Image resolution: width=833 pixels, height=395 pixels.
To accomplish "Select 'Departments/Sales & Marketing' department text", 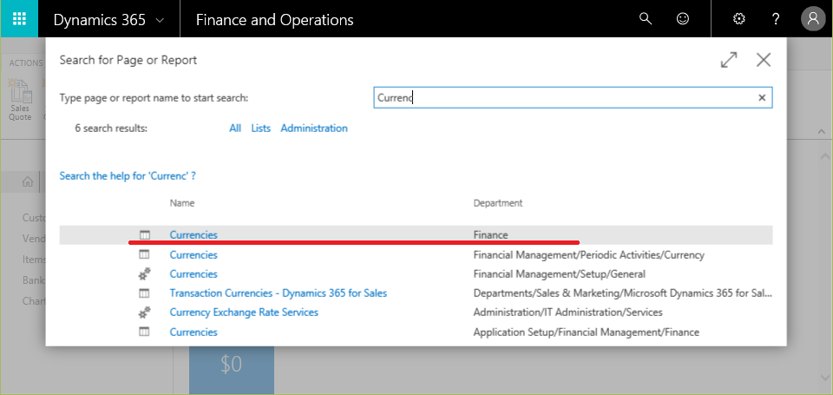I will [x=623, y=293].
